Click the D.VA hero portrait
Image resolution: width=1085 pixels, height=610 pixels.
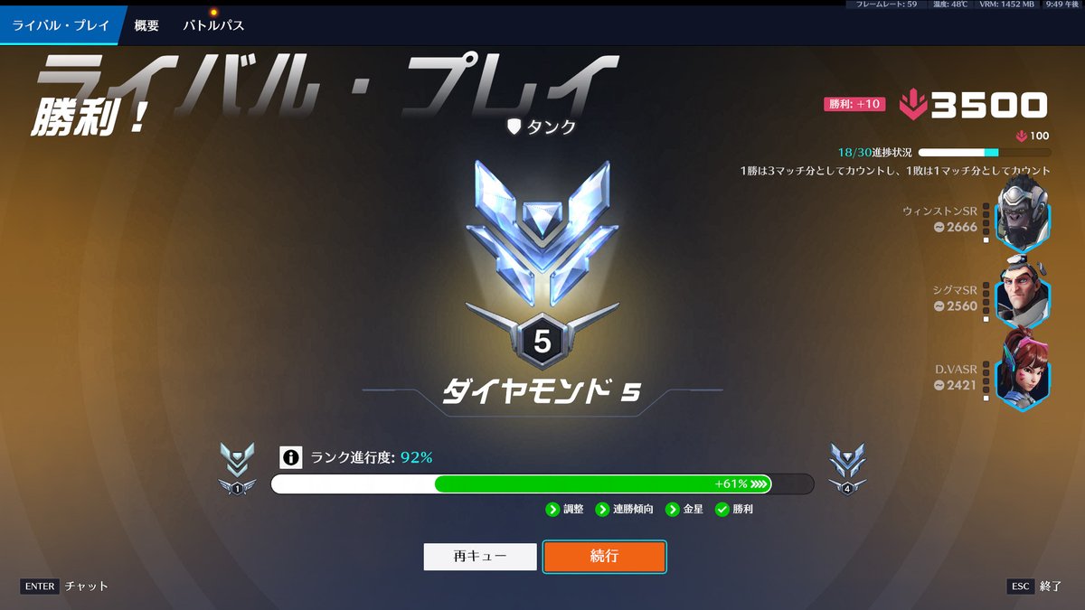pos(1022,369)
